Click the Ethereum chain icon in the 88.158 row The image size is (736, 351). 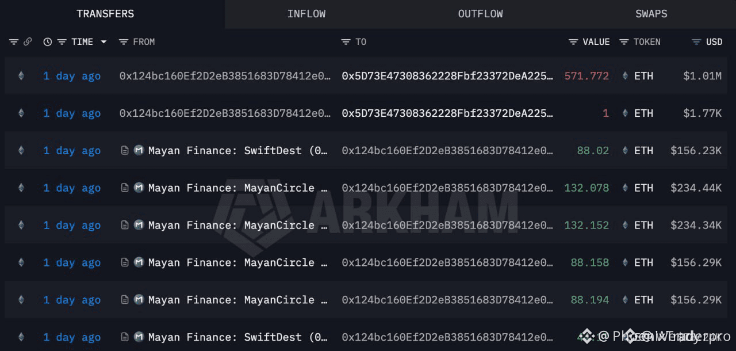[21, 262]
